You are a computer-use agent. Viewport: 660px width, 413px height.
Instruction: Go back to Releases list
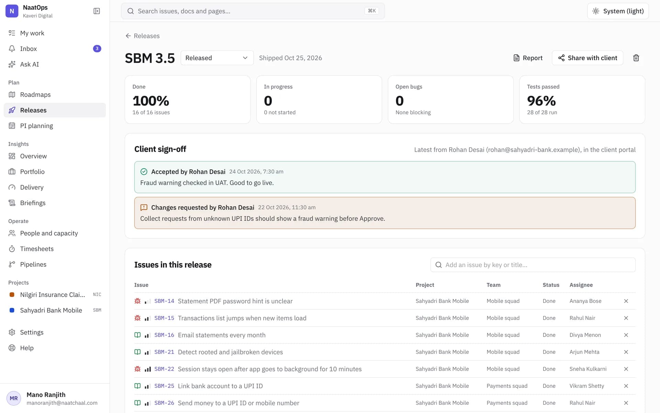coord(143,36)
